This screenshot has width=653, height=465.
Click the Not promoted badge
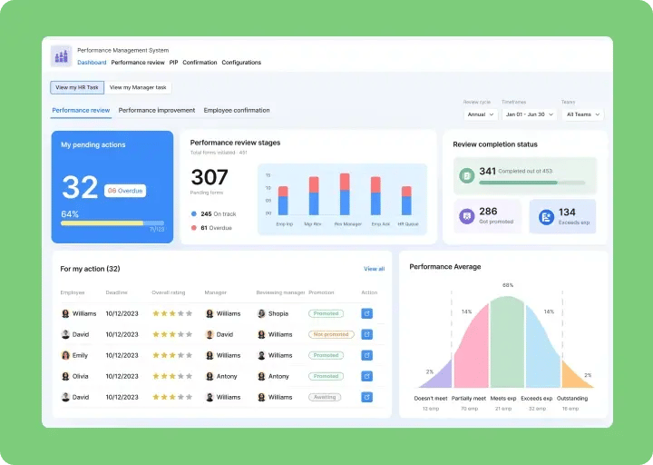point(331,334)
